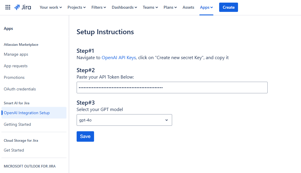Open the Projects menu
The width and height of the screenshot is (301, 173).
point(76,7)
